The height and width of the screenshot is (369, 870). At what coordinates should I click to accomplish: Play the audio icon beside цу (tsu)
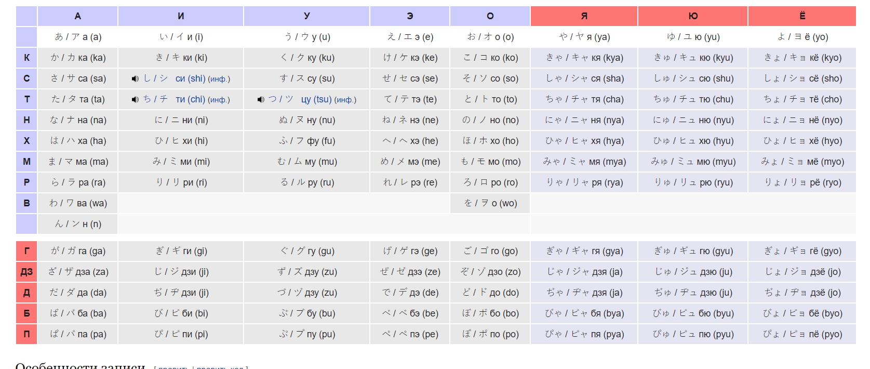click(x=261, y=100)
